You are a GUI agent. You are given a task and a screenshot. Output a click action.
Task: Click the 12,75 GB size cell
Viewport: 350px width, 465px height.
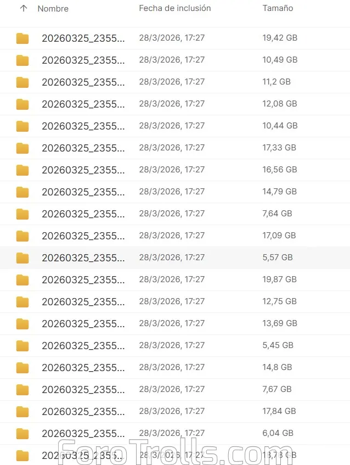(279, 301)
